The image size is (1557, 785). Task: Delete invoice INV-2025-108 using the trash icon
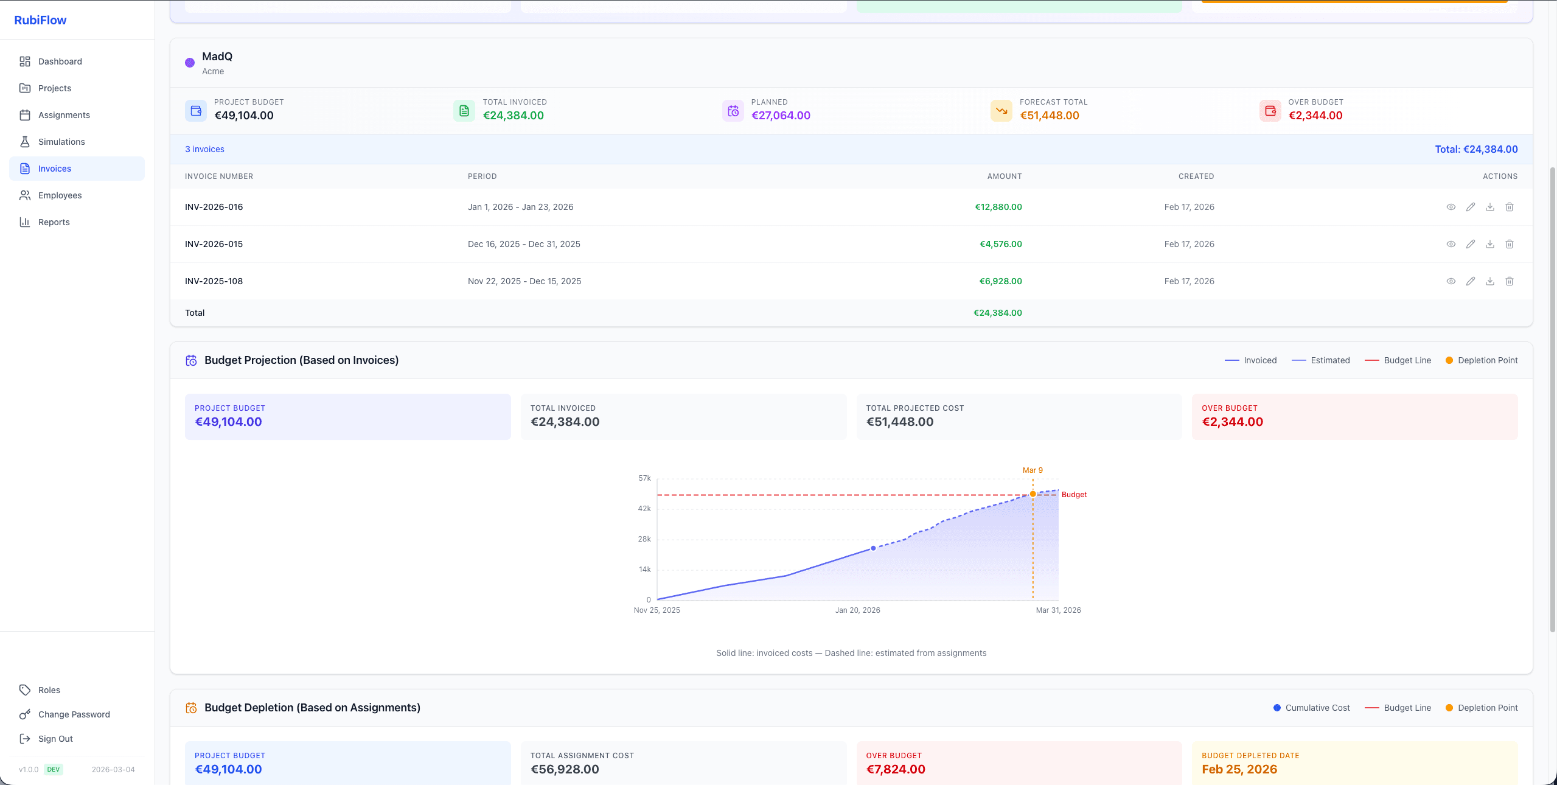click(1509, 281)
